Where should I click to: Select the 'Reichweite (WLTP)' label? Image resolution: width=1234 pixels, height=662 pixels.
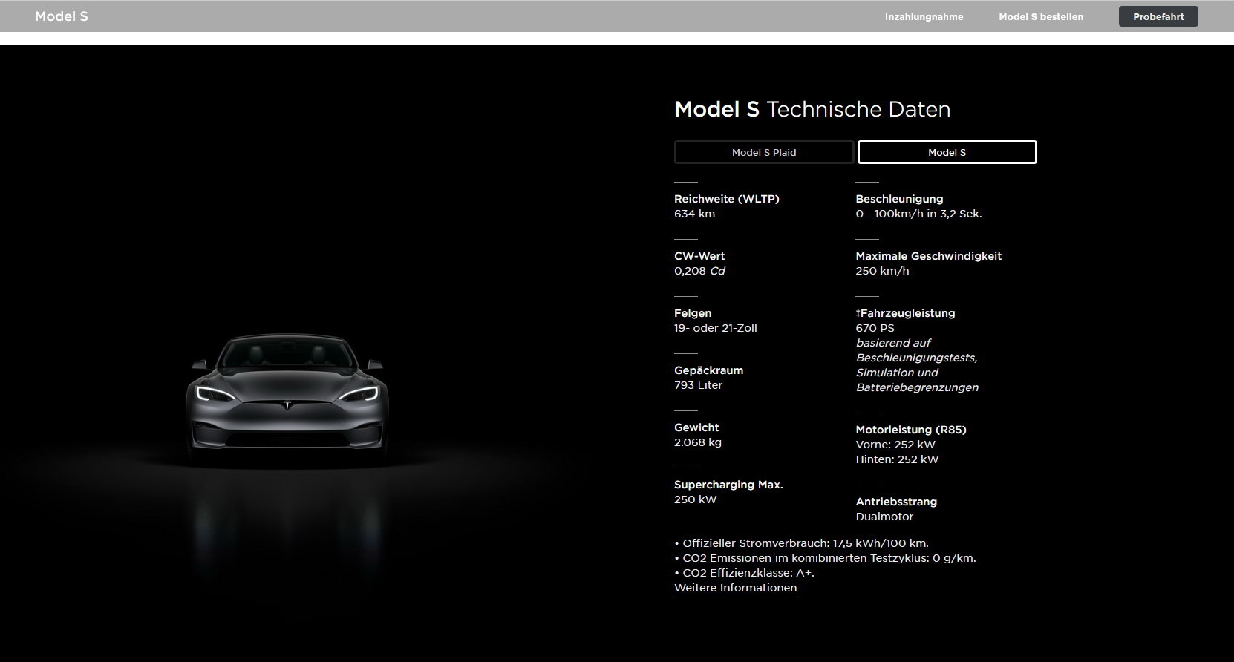pyautogui.click(x=727, y=199)
